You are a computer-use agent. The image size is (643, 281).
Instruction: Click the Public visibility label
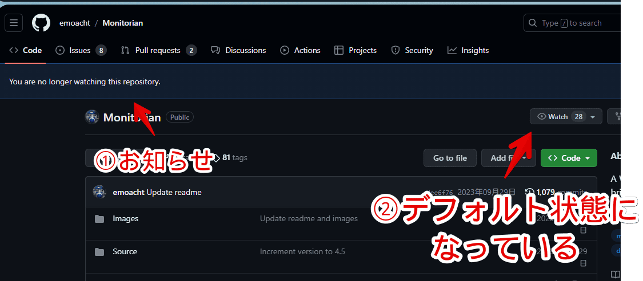[x=179, y=117]
